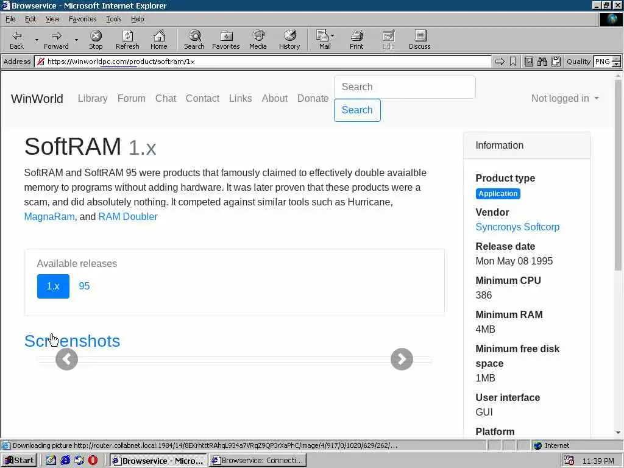Viewport: 624px width, 468px height.
Task: Open the Links nav link
Action: coord(240,98)
